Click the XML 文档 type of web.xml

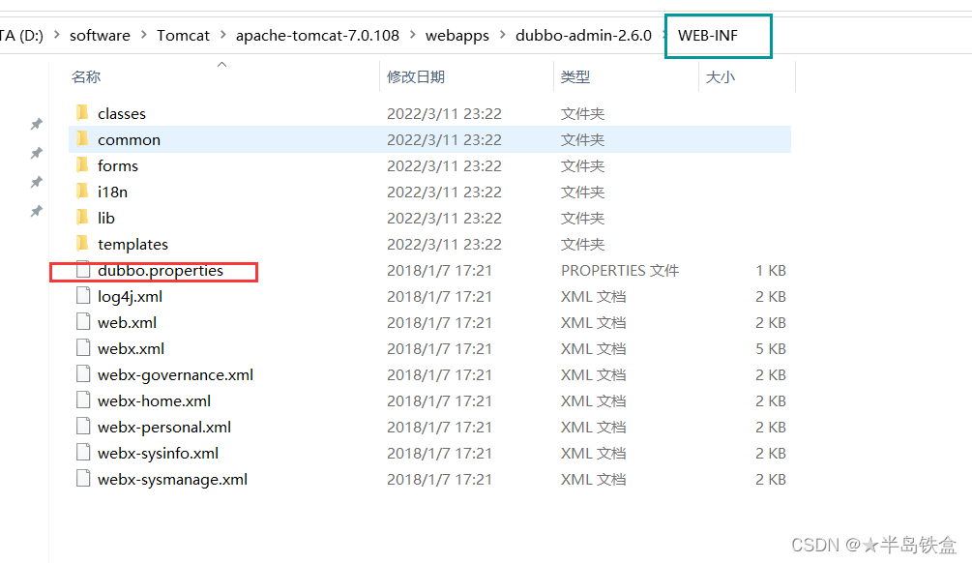[x=593, y=322]
